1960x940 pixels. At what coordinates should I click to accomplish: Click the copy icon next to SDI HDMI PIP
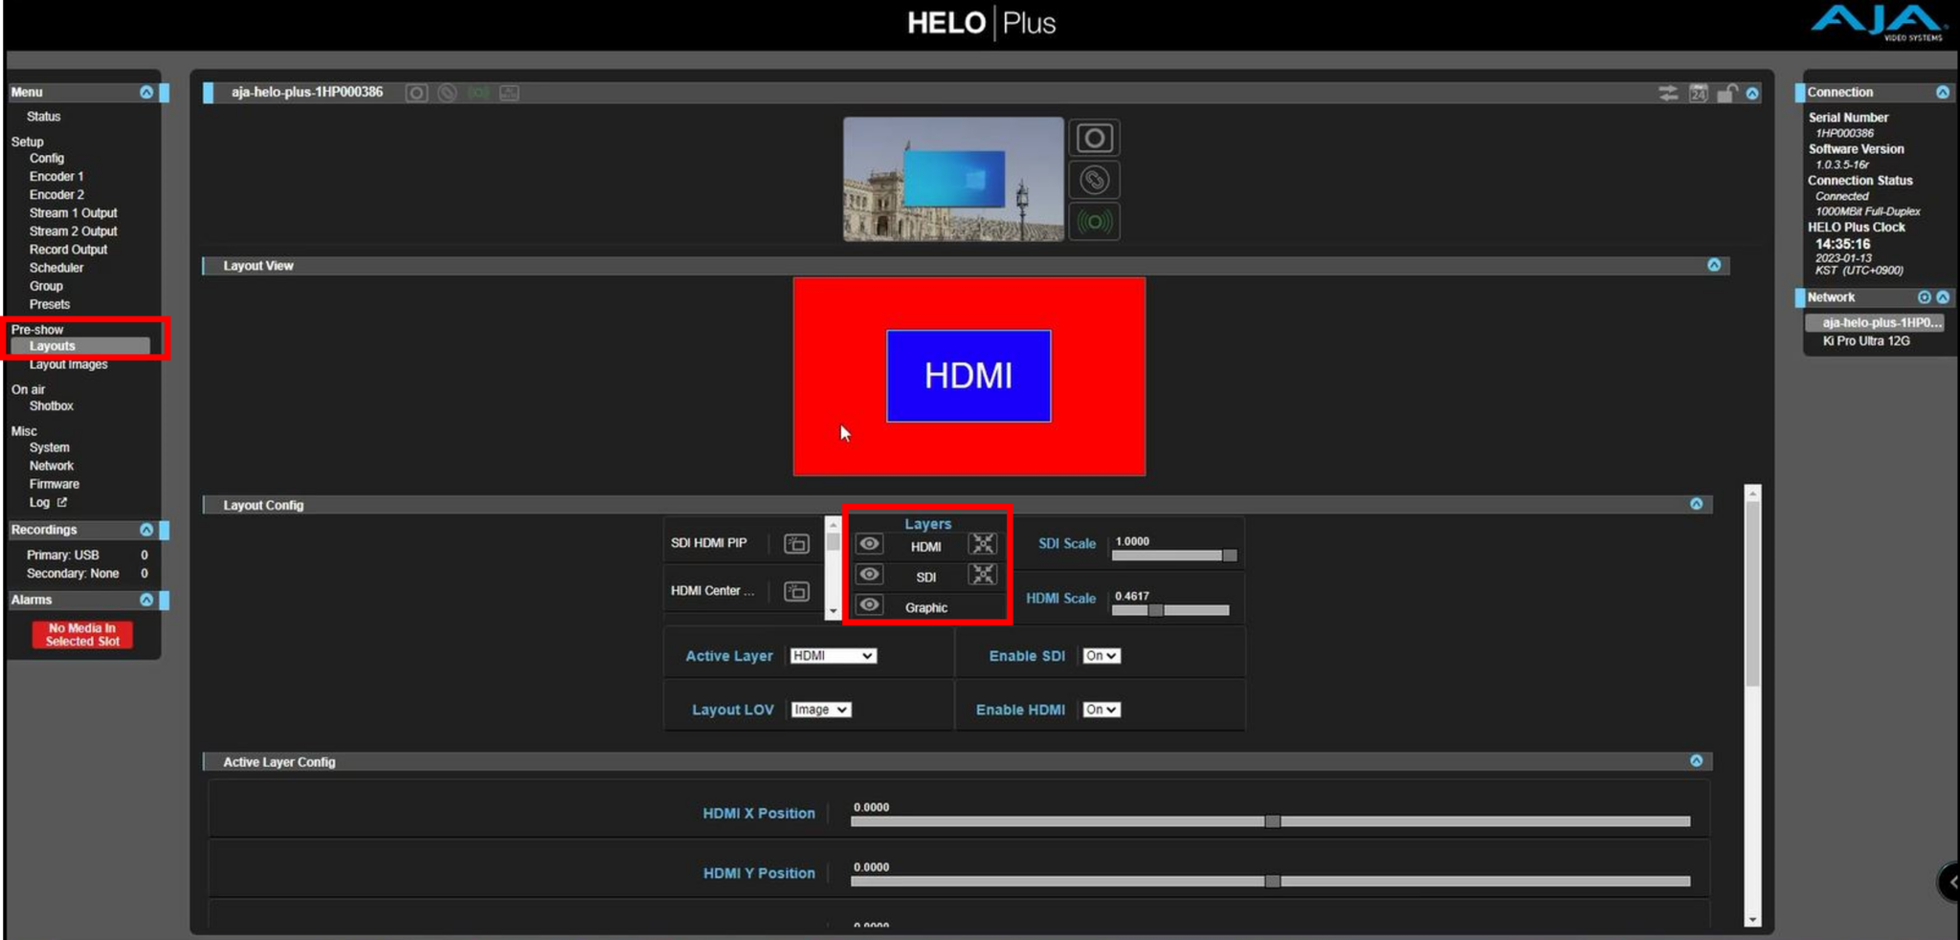click(x=795, y=542)
